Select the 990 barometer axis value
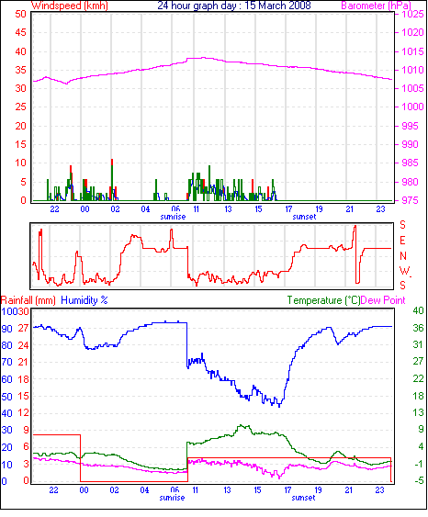This screenshot has width=428, height=517. (410, 144)
